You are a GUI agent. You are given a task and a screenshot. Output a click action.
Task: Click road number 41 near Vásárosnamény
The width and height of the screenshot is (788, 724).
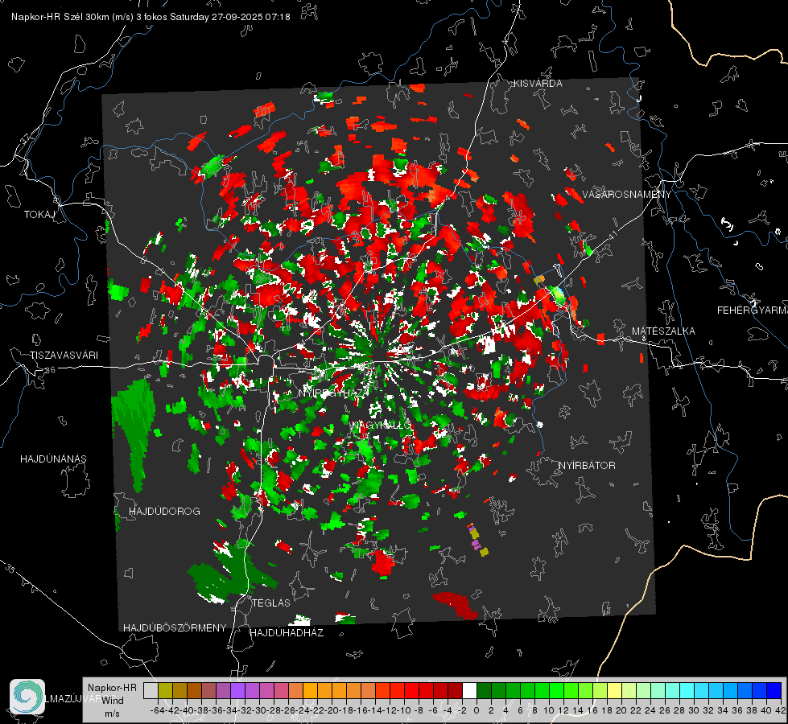(x=612, y=235)
